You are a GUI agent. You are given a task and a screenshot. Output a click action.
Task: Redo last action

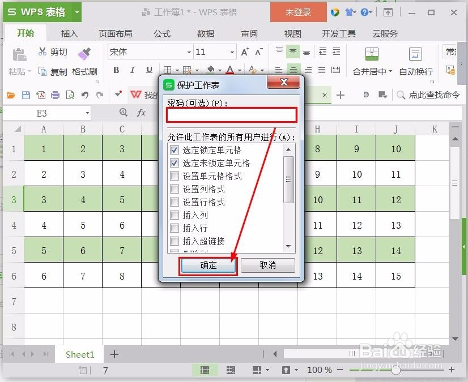click(100, 95)
